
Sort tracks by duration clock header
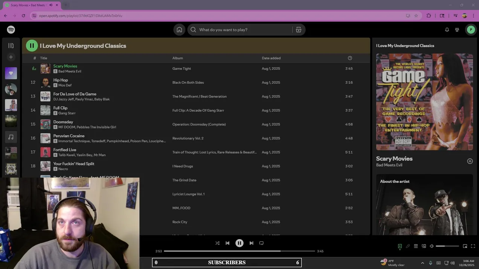350,58
